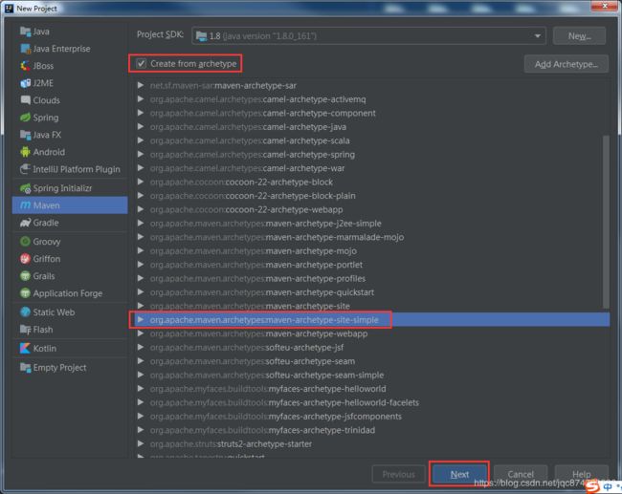Open the Project SDK dropdown arrow
This screenshot has height=494, width=622.
tap(537, 36)
